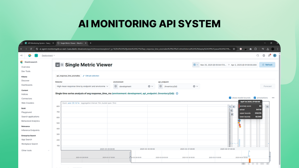Click the site info icon in address bar
Image resolution: width=299 pixels, height=168 pixels.
click(37, 49)
